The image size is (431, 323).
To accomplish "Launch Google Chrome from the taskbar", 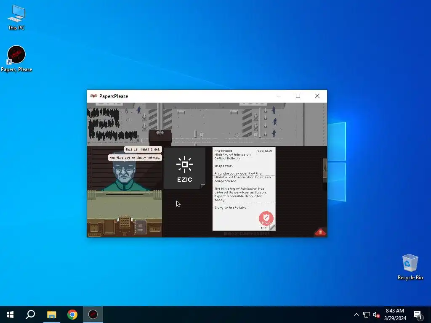I will tap(72, 315).
